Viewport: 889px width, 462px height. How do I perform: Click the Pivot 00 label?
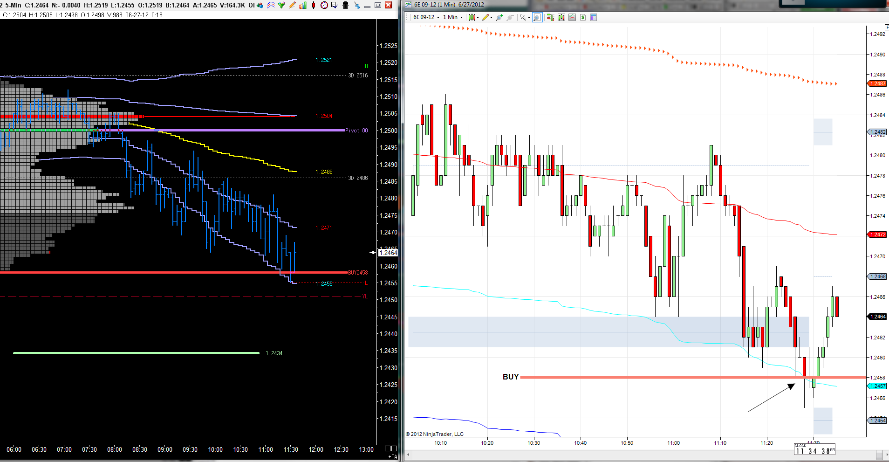tap(356, 131)
